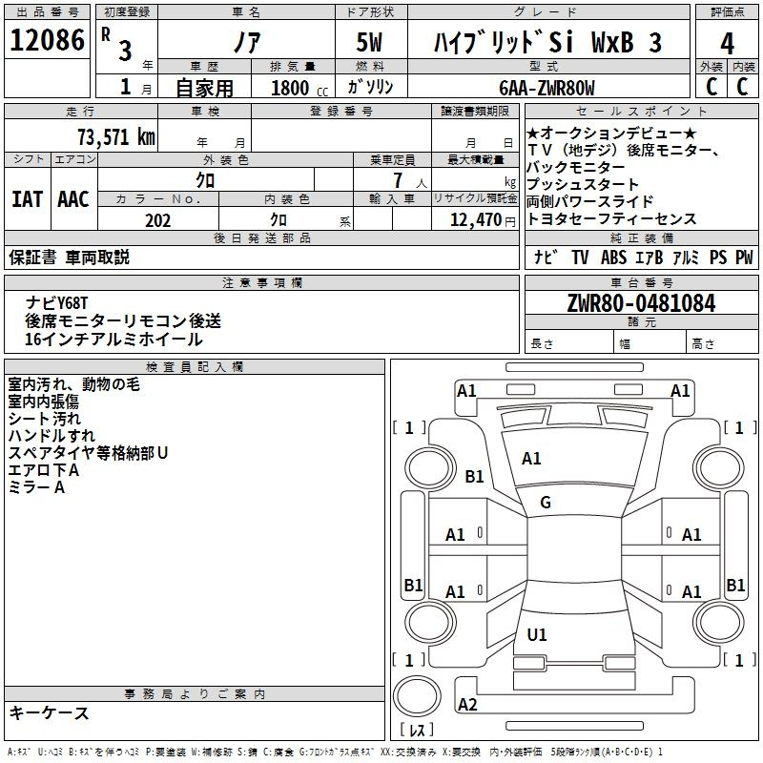The width and height of the screenshot is (763, 763).
Task: Click 高さ dimension field
Action: [x=722, y=343]
